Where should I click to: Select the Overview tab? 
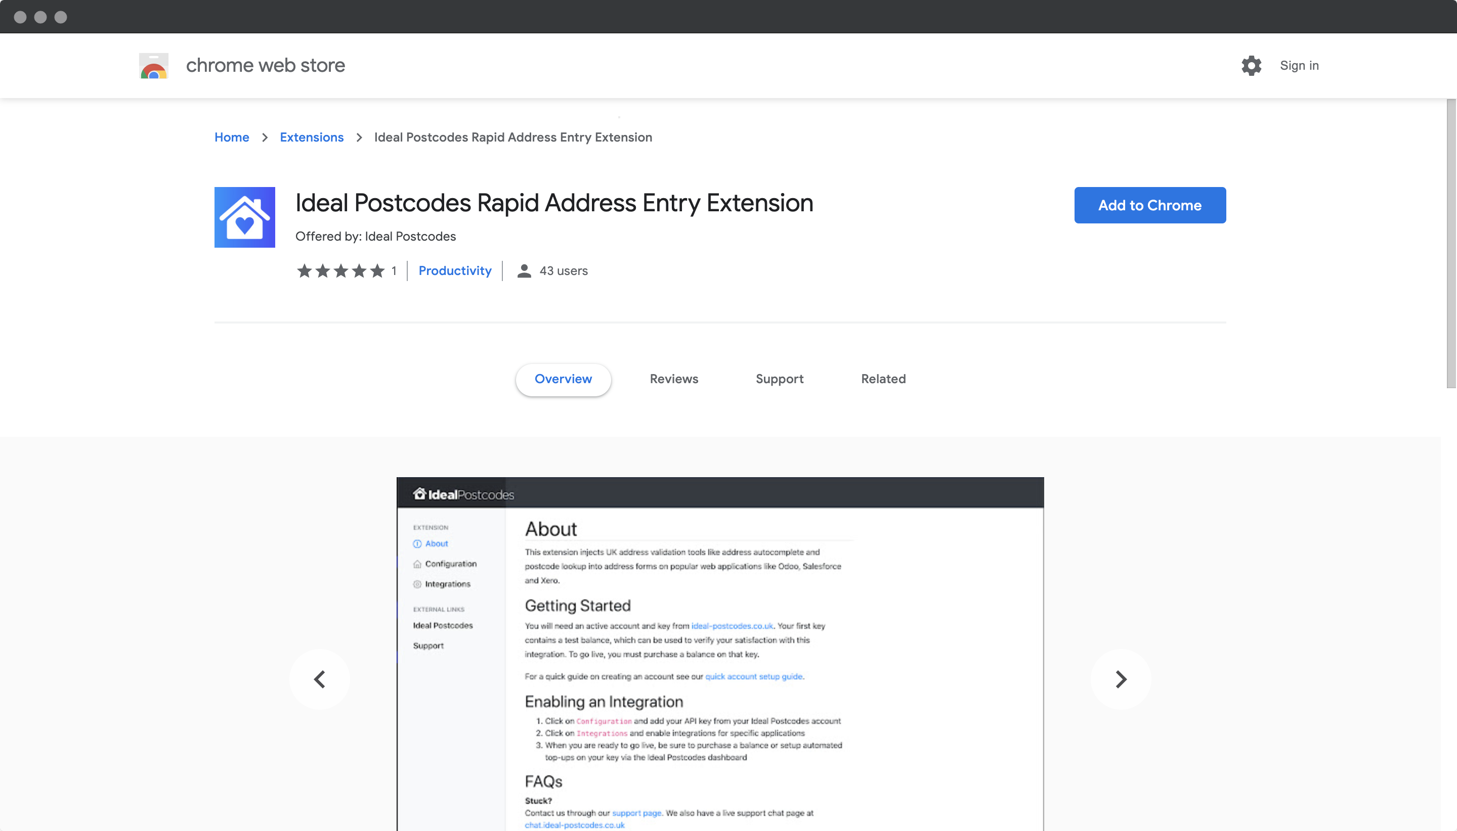point(564,379)
